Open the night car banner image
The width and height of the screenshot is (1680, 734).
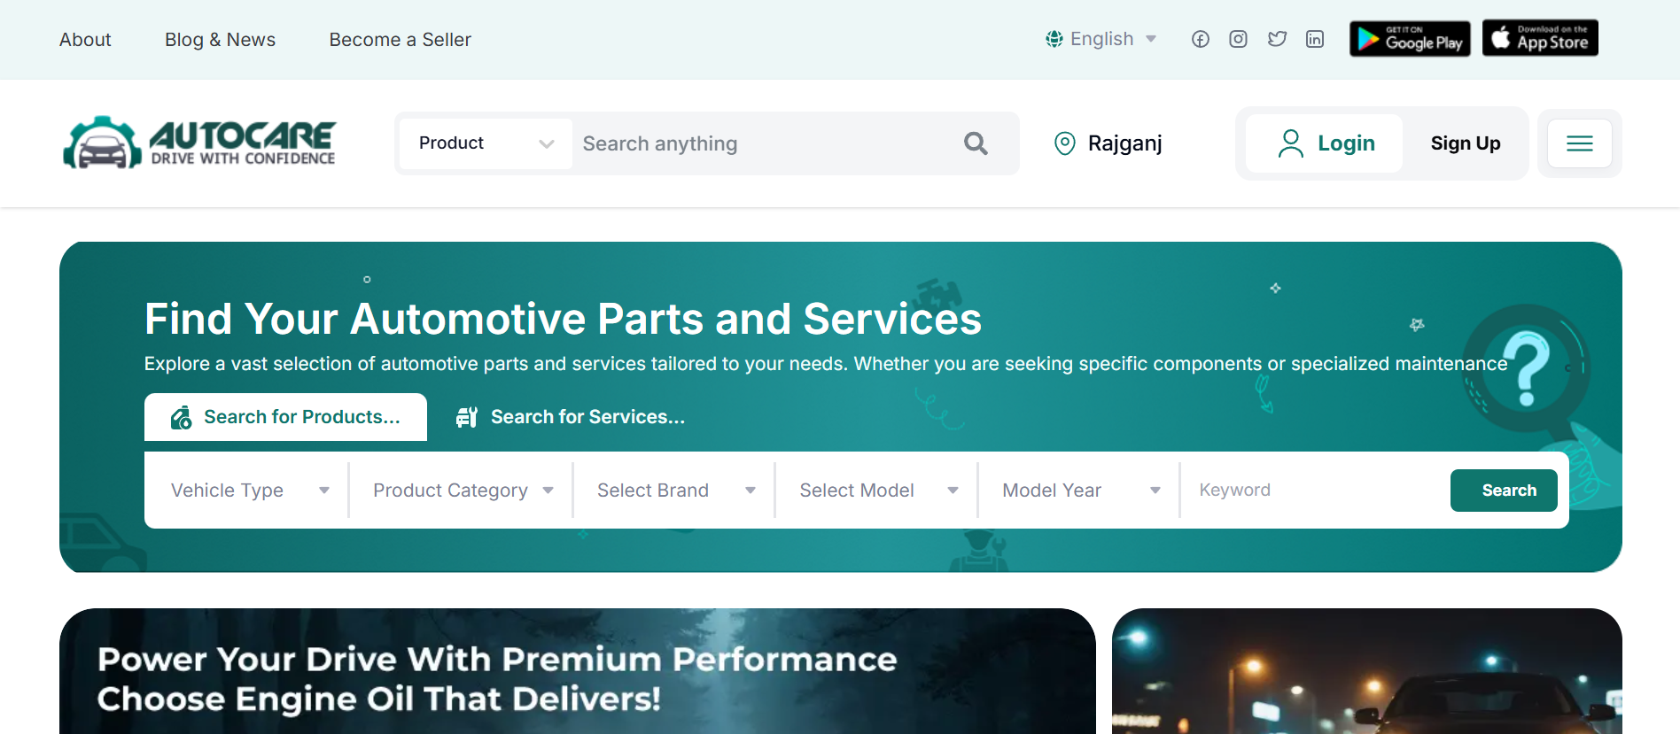(1367, 671)
